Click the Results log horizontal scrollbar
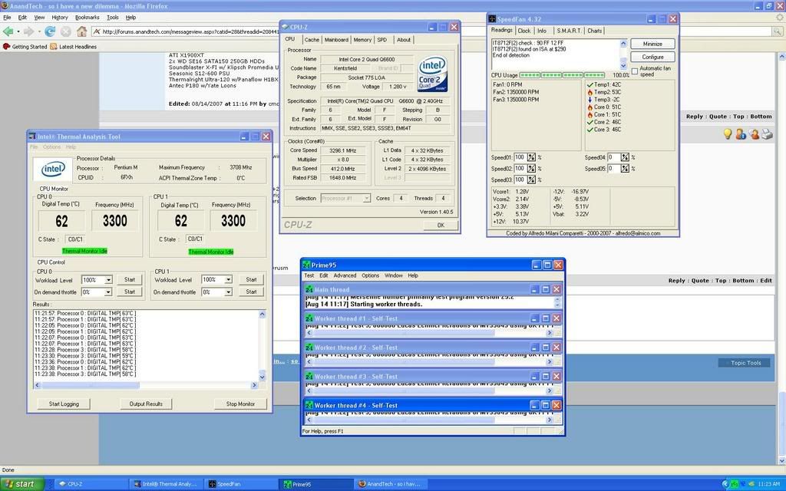Image resolution: width=786 pixels, height=491 pixels. (145, 385)
